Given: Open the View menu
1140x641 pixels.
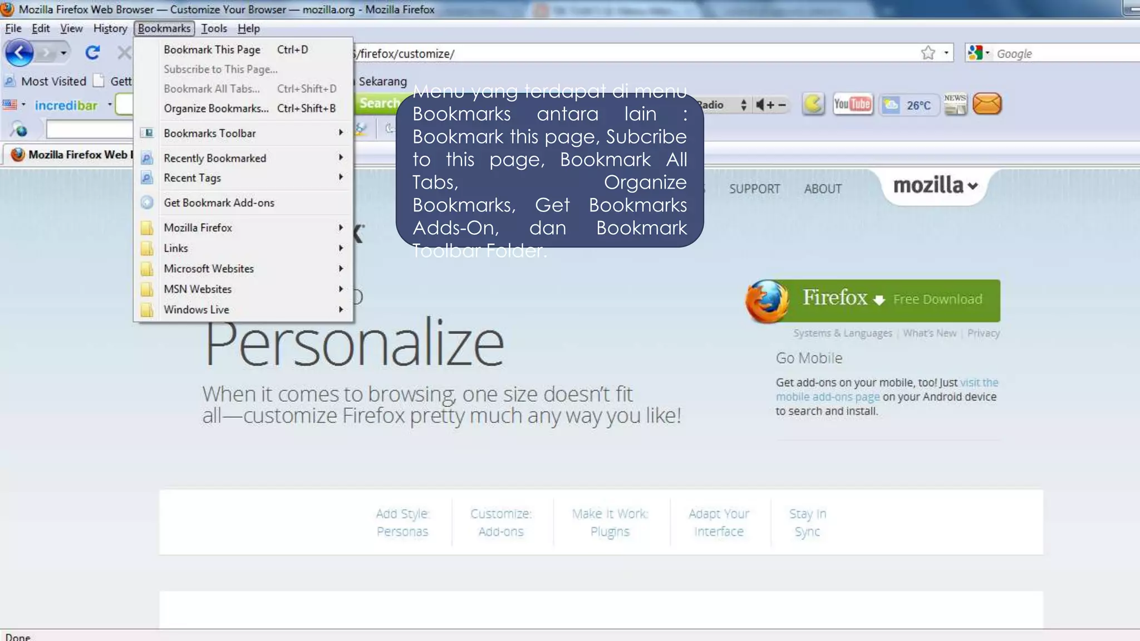Looking at the screenshot, I should click(x=71, y=28).
